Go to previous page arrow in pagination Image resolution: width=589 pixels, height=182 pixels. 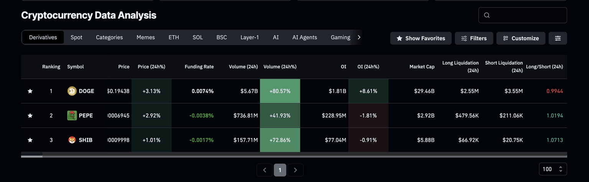tap(265, 170)
